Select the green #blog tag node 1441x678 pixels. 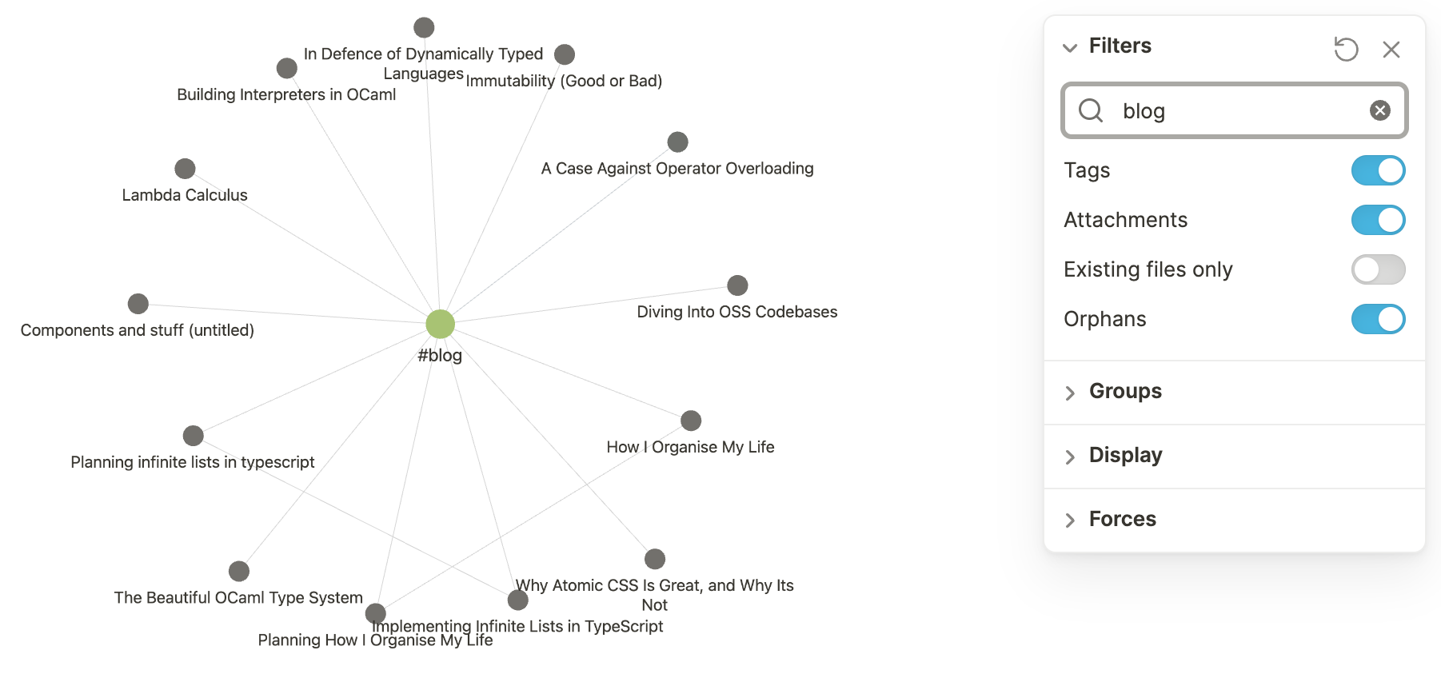pyautogui.click(x=440, y=323)
